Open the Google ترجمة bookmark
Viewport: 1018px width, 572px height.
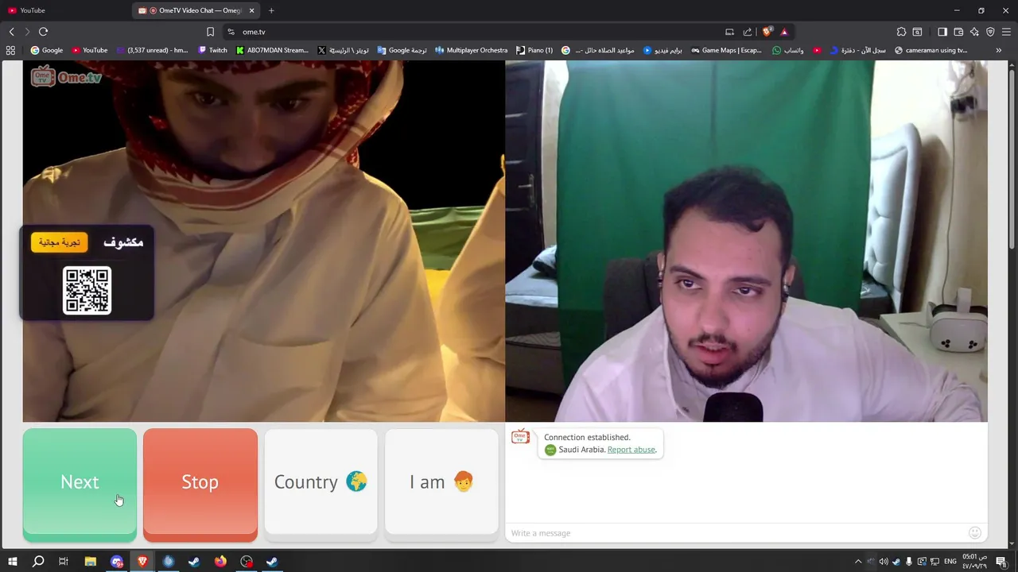402,50
